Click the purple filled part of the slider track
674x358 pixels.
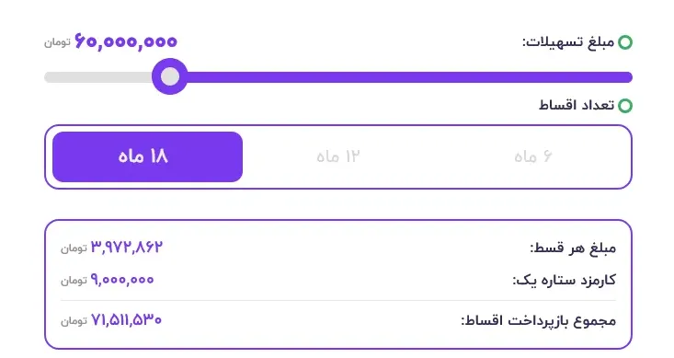[x=409, y=77]
